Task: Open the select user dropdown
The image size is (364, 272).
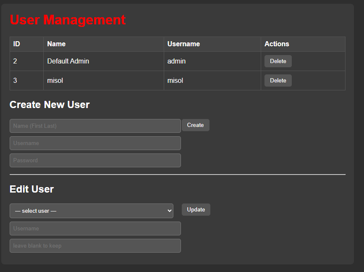Action: click(x=91, y=211)
